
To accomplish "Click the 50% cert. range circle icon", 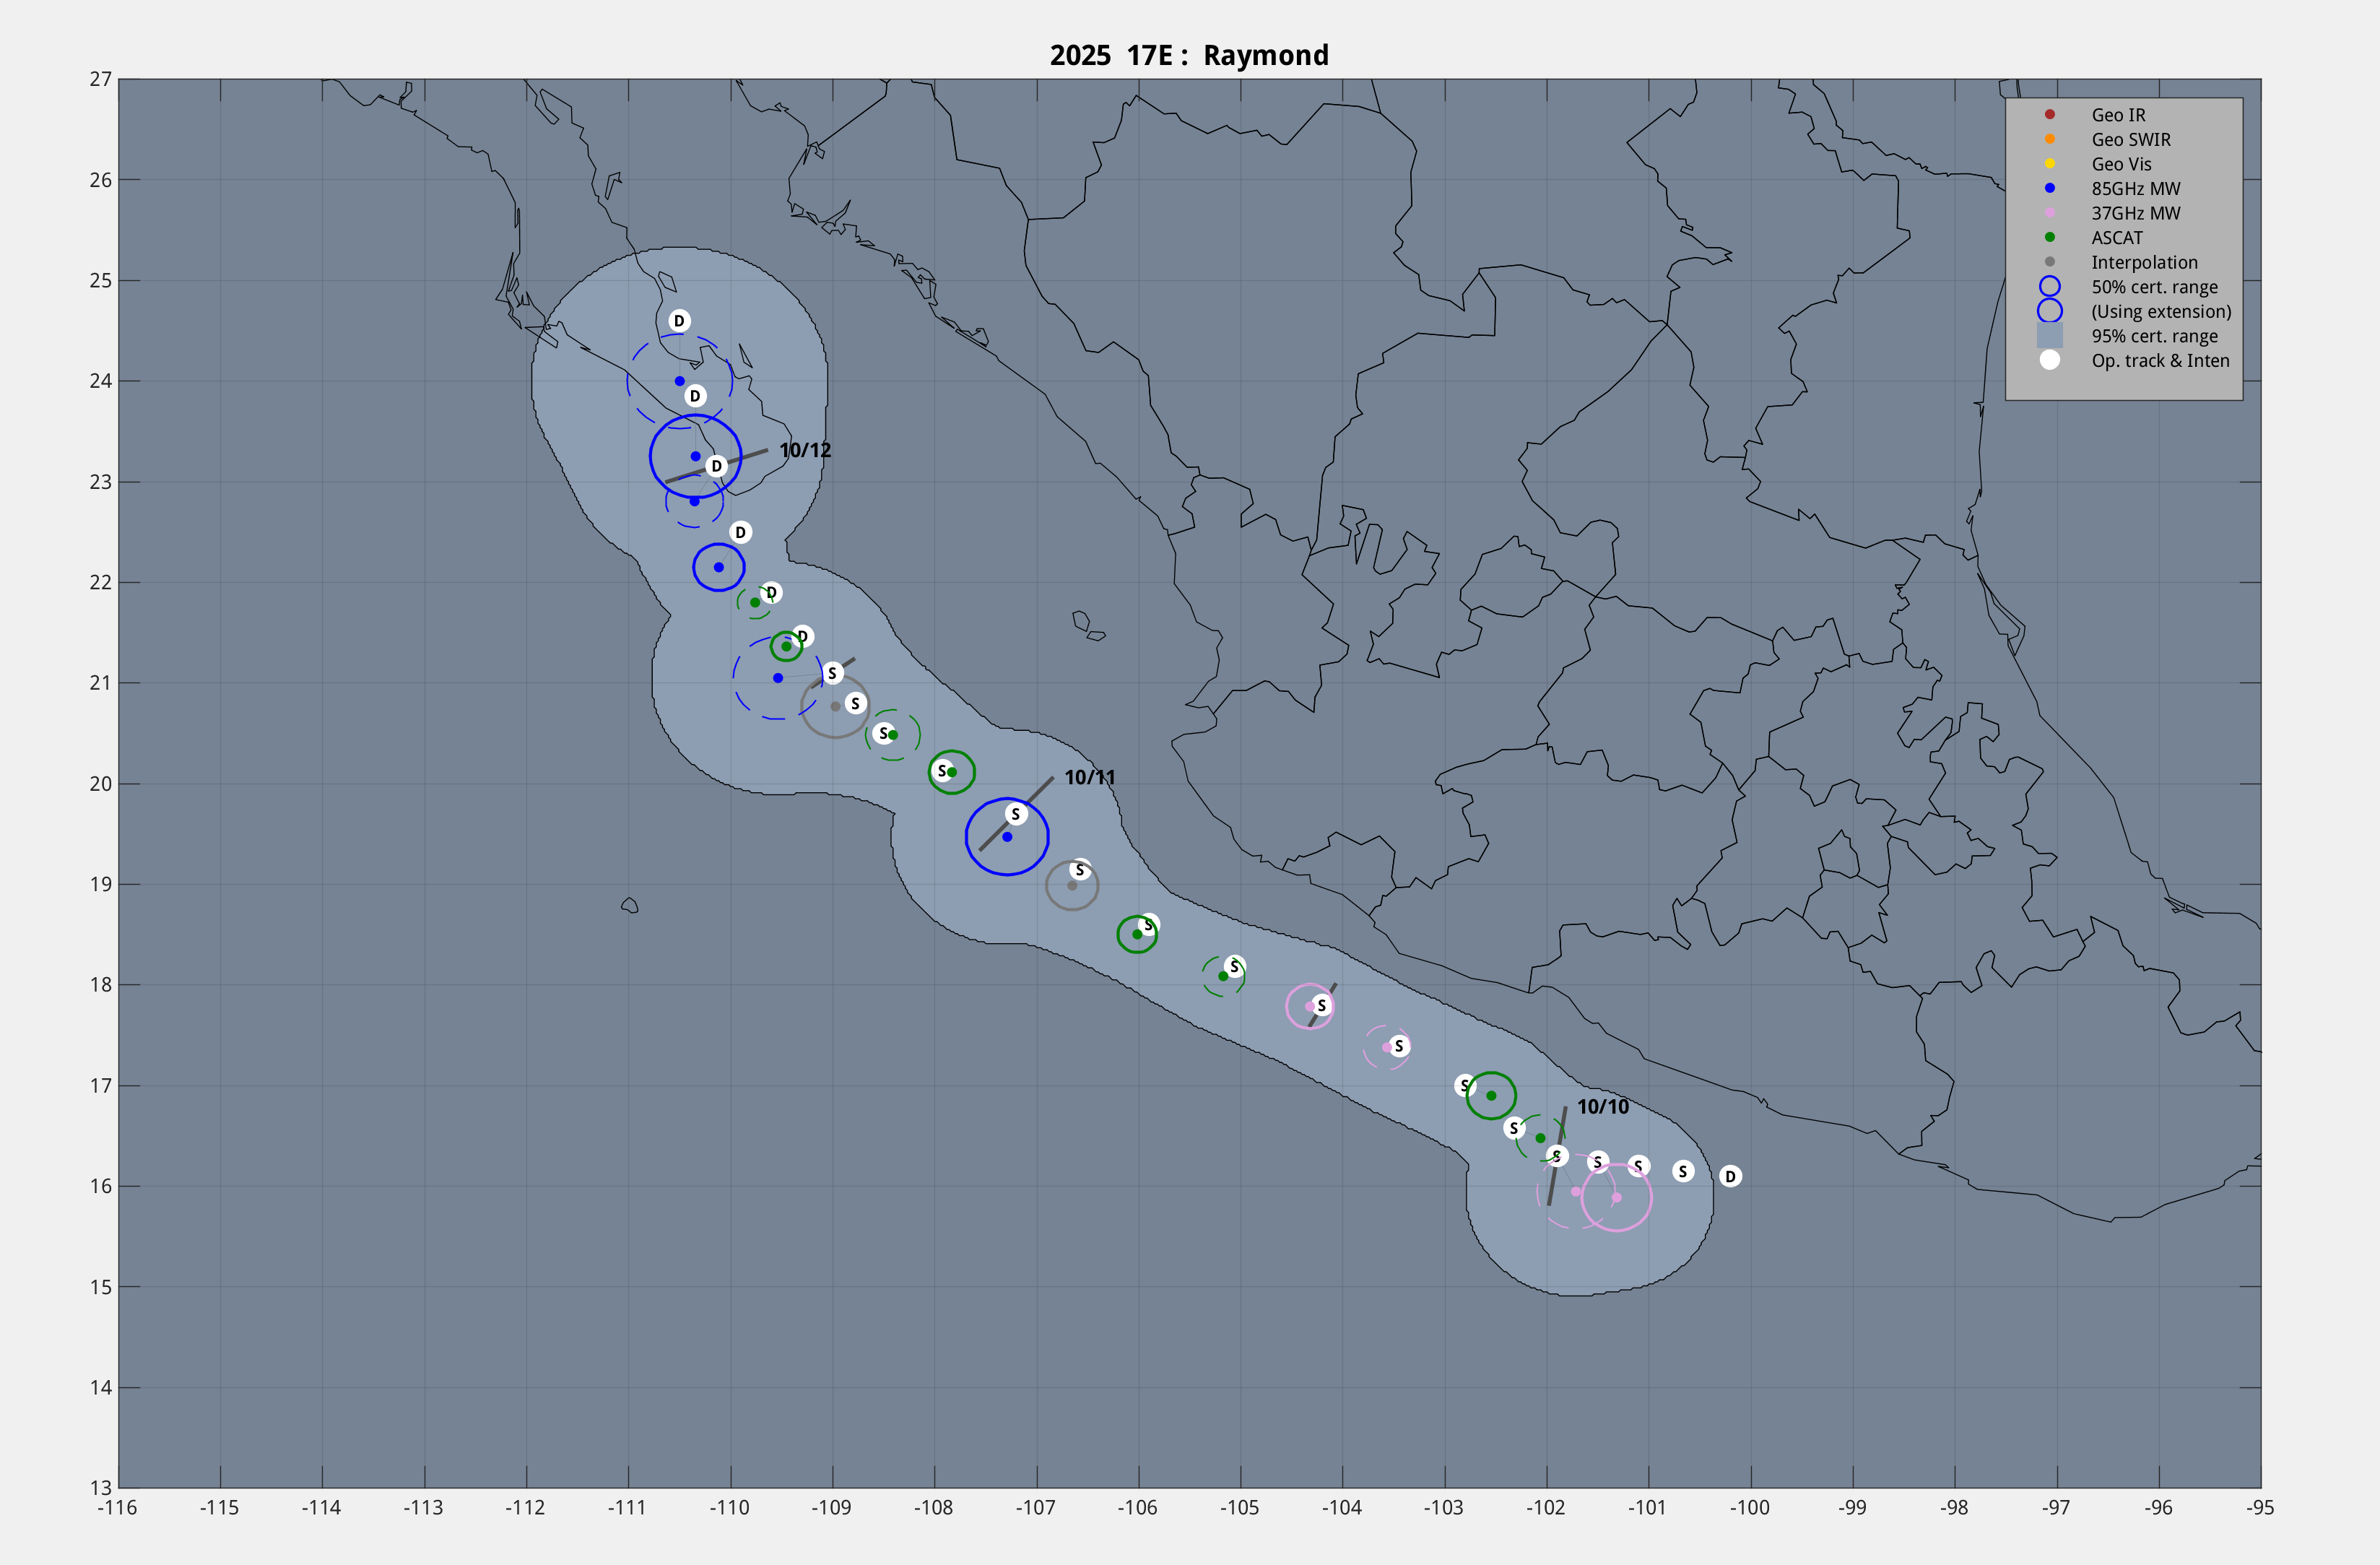I will (x=2049, y=287).
